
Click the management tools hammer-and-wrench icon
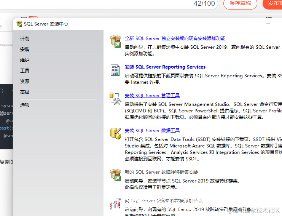pyautogui.click(x=115, y=99)
